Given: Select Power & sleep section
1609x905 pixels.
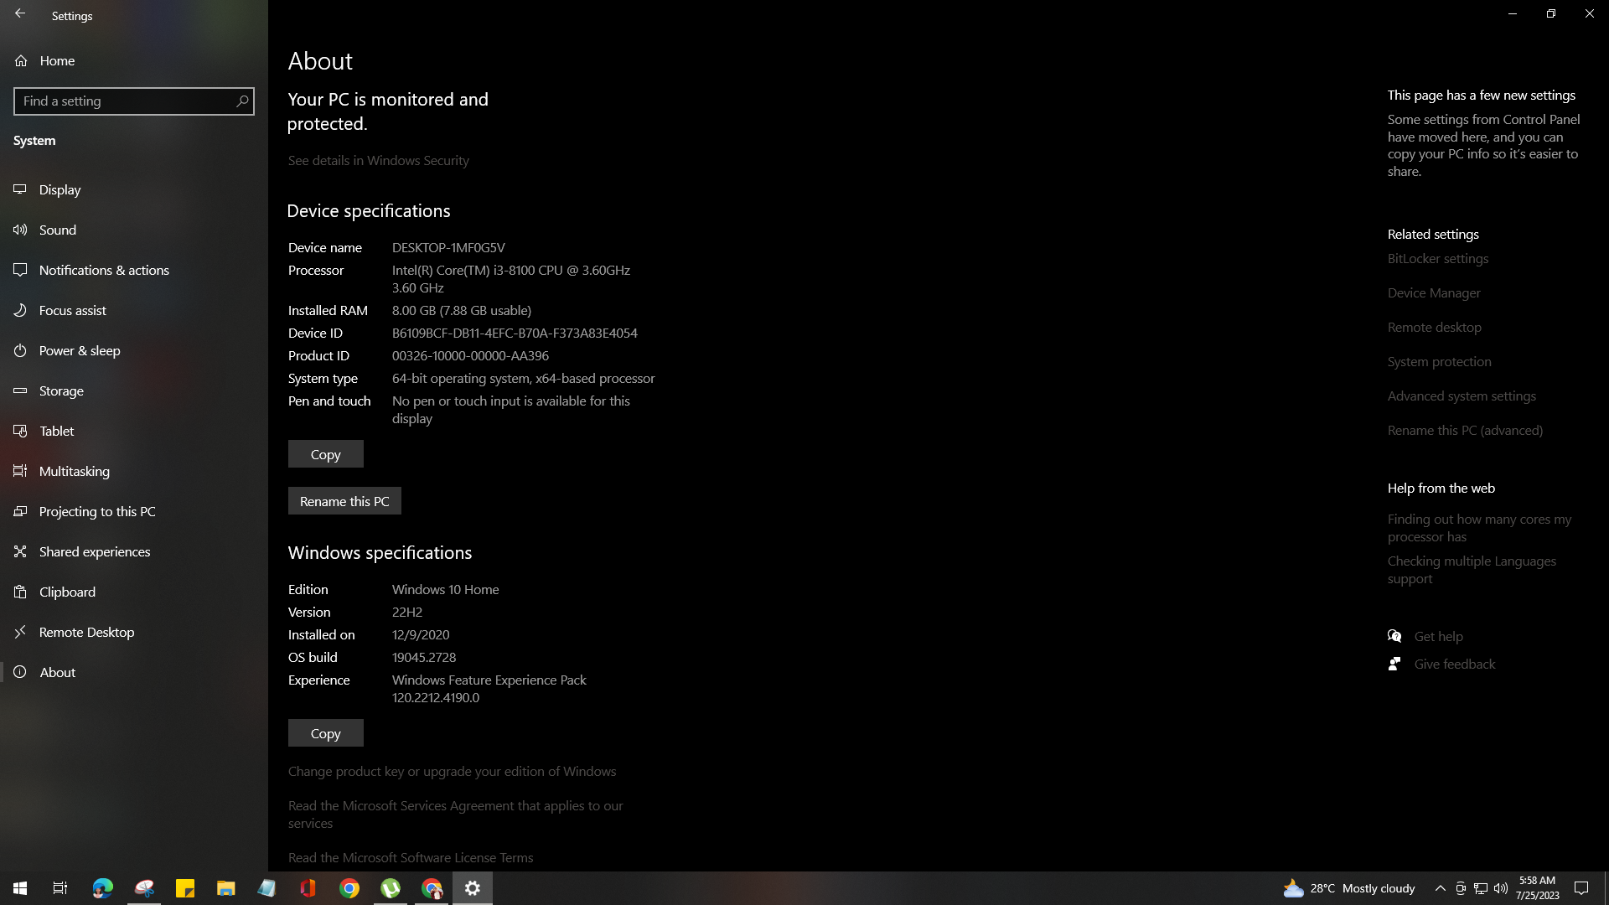Looking at the screenshot, I should (x=80, y=351).
